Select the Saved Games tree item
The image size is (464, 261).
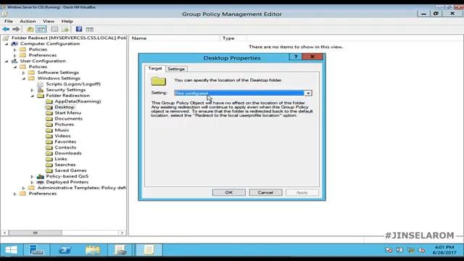pyautogui.click(x=70, y=170)
